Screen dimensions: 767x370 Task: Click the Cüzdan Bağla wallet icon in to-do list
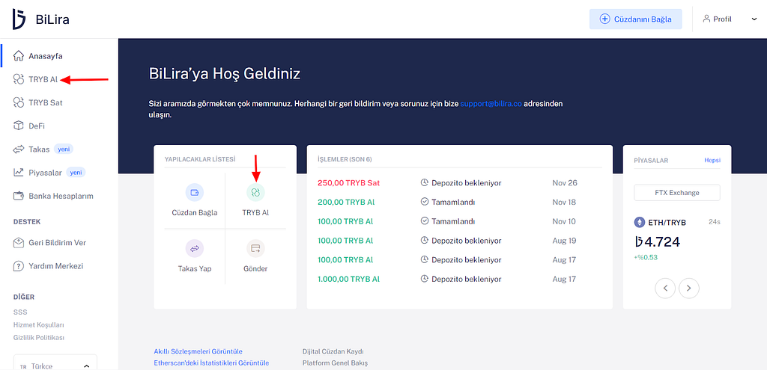[195, 193]
